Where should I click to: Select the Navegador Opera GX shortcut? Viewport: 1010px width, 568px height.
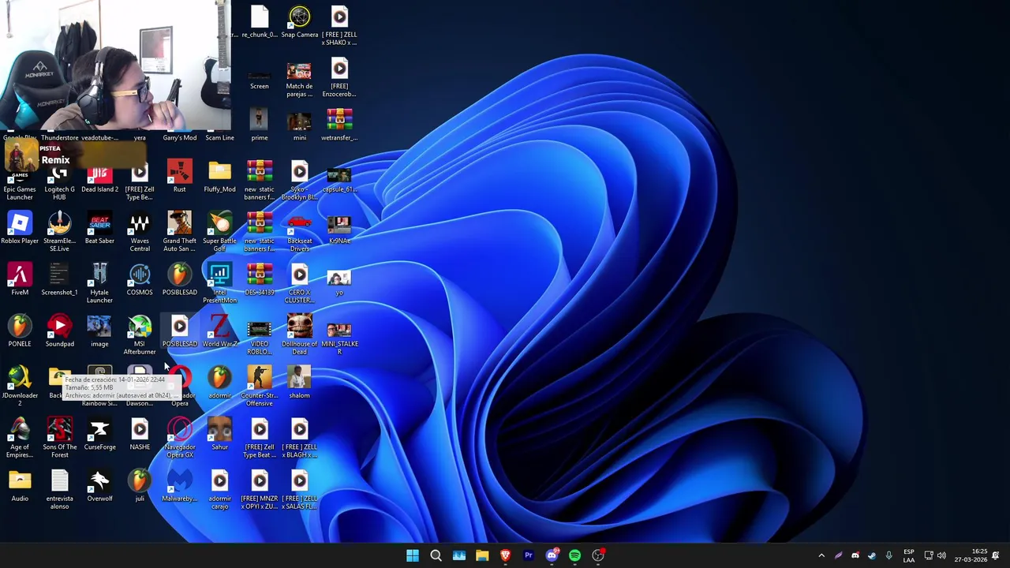(179, 438)
